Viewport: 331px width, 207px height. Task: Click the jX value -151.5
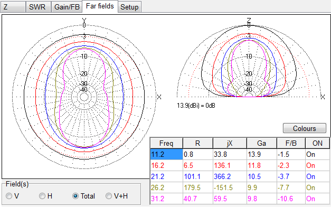pos(230,187)
